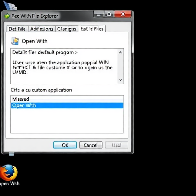Maximize the dialog window
Viewport: 196px width, 196px height.
click(109, 14)
